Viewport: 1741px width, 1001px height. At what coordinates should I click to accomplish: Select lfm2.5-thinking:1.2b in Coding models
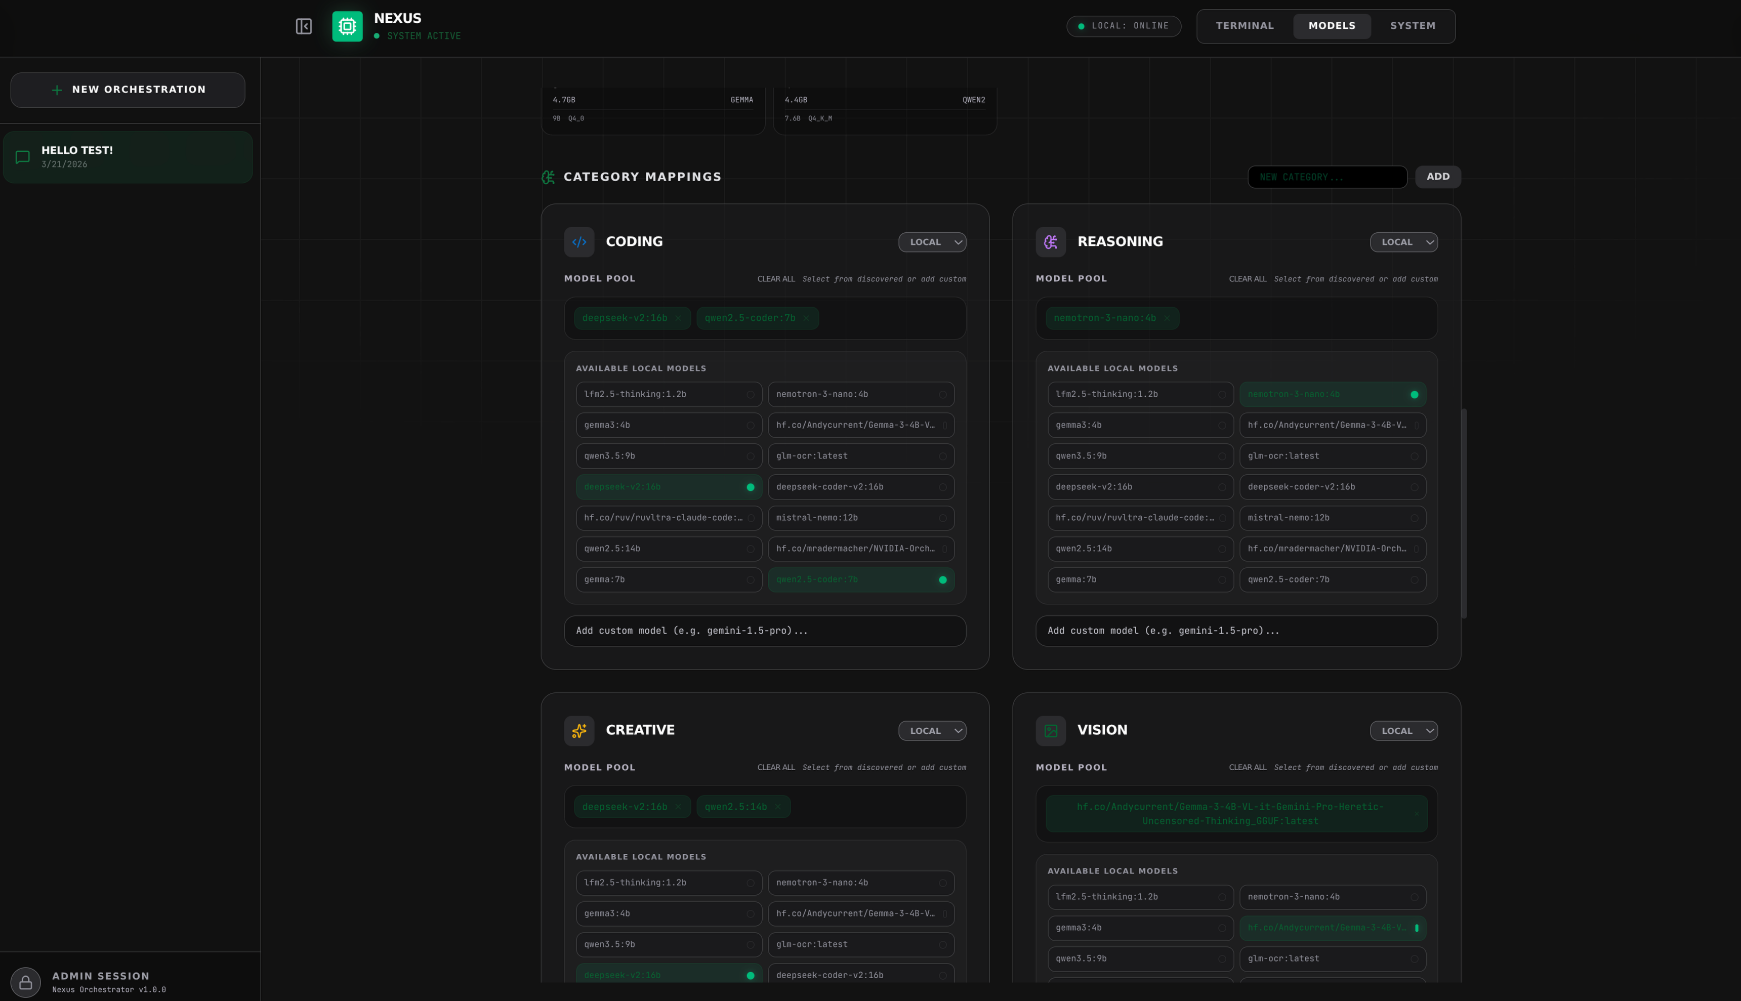tap(669, 395)
